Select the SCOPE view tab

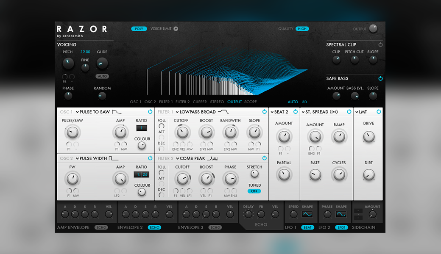click(250, 102)
